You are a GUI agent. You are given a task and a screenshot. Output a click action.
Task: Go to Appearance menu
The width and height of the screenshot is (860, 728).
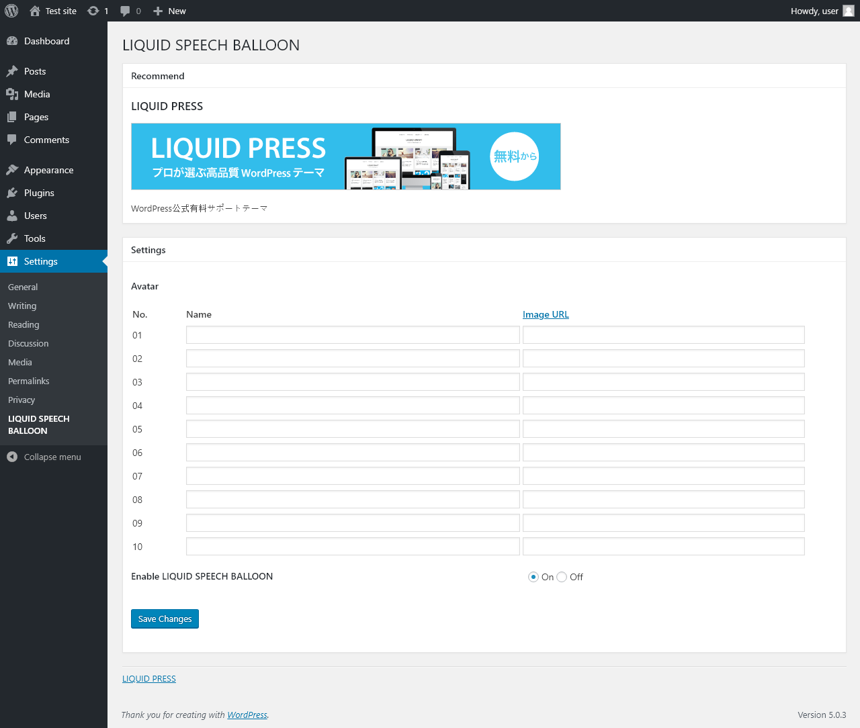(54, 170)
